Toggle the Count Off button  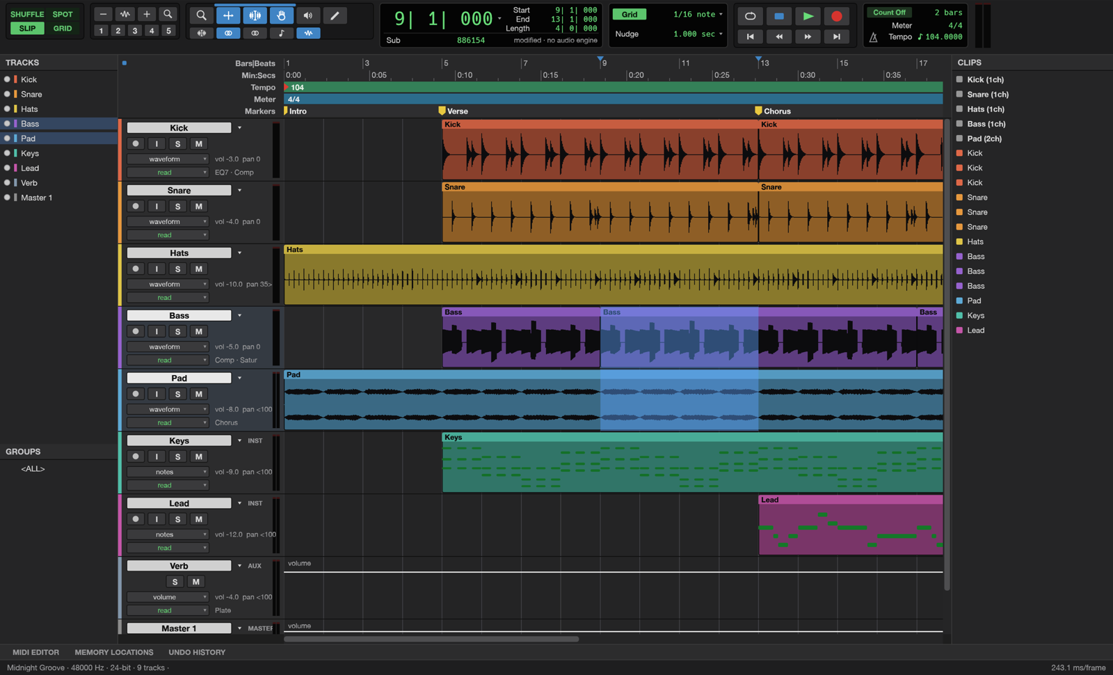890,13
